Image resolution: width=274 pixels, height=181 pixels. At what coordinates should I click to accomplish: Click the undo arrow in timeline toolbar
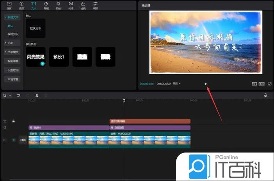click(x=18, y=95)
